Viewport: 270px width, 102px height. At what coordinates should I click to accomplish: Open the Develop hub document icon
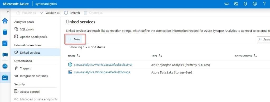click(5, 43)
